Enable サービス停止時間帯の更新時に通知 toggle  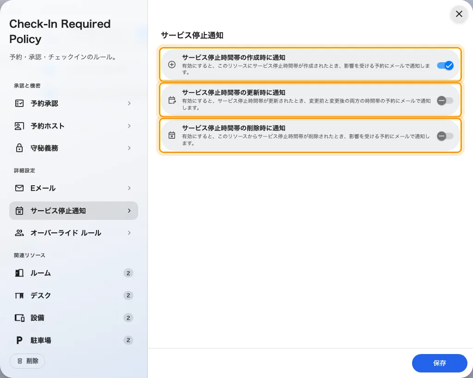445,100
